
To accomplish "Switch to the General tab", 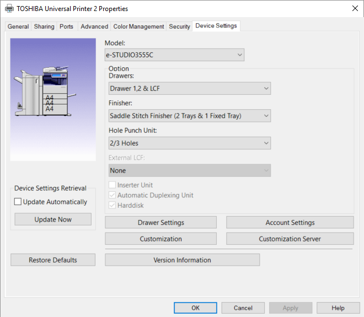I will (18, 26).
